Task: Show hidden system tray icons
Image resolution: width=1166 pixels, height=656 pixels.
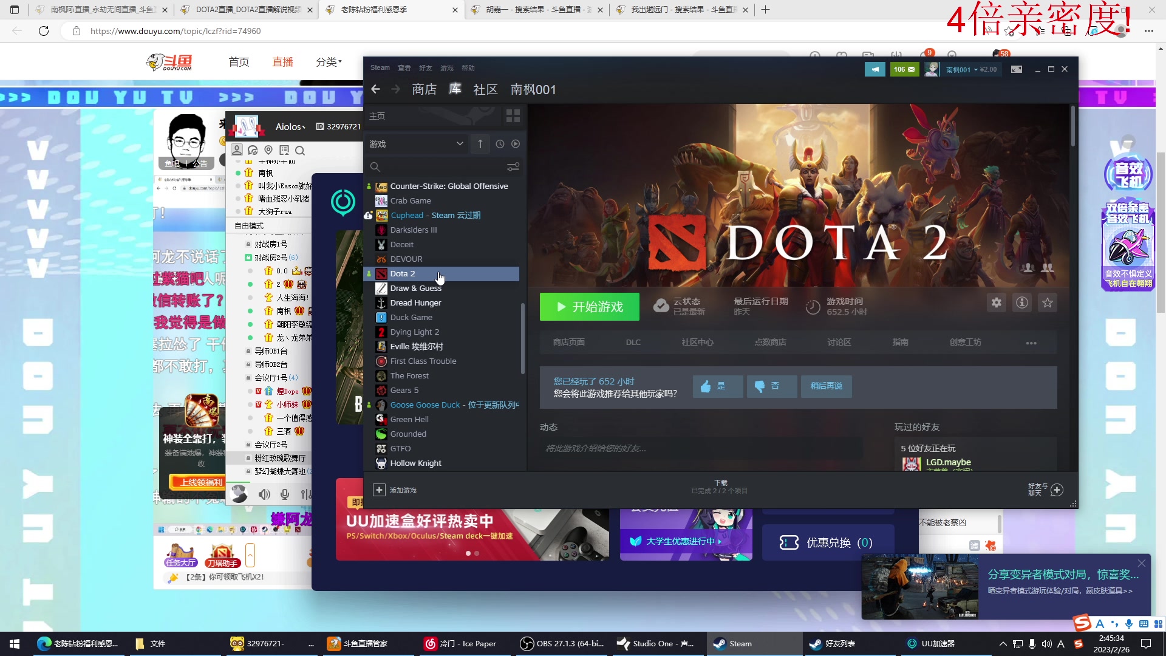Action: pyautogui.click(x=1003, y=644)
